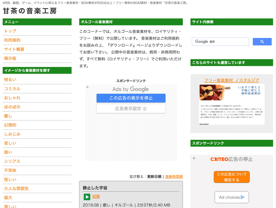This screenshot has height=208, width=276.
Task: Click the 試聴 link for 静止した宇宙
Action: click(x=96, y=197)
